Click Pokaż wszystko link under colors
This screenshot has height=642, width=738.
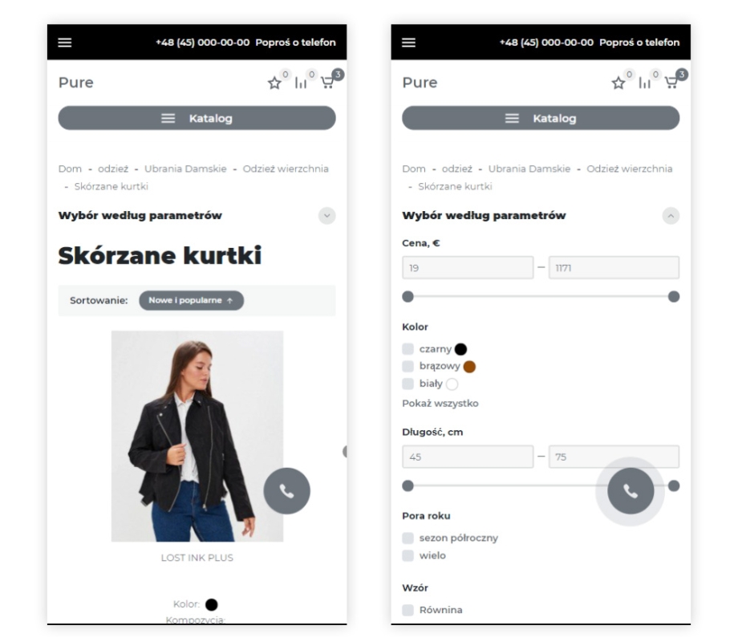pyautogui.click(x=440, y=403)
